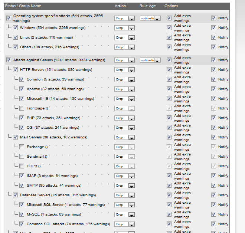This screenshot has width=245, height=233.
Task: Click the 'Action' column header
Action: (x=120, y=6)
